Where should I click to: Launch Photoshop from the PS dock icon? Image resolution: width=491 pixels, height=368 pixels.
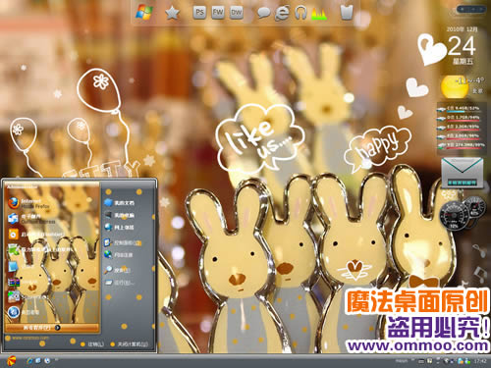(199, 13)
